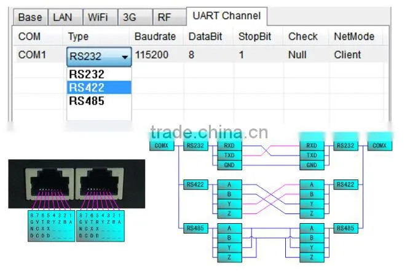Image resolution: width=418 pixels, height=276 pixels.
Task: Click the left RS232 diagram block
Action: coord(195,146)
